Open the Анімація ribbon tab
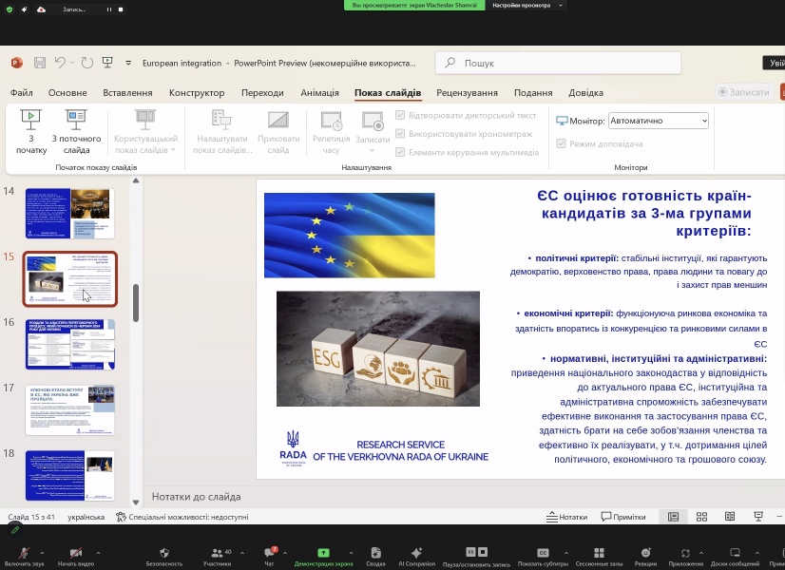 (319, 93)
